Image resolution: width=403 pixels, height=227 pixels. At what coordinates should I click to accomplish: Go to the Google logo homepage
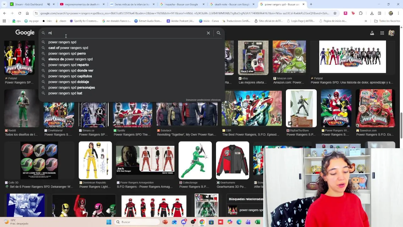point(25,32)
